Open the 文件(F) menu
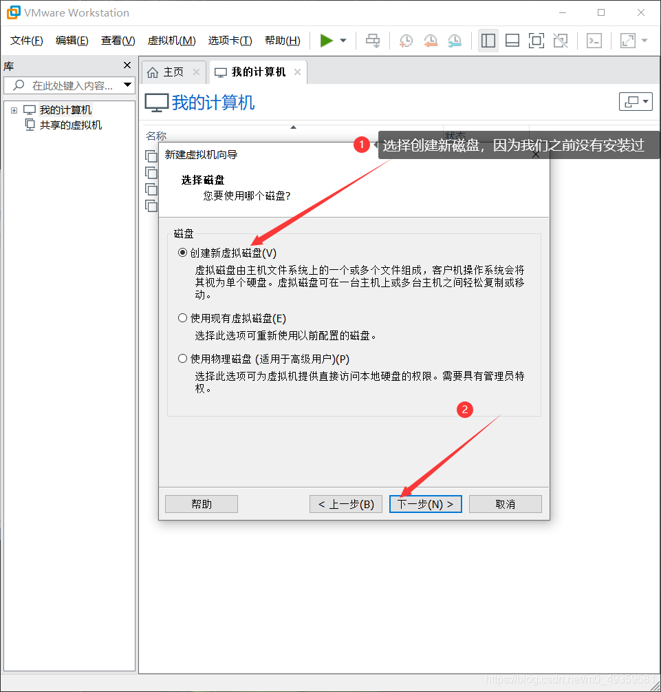The width and height of the screenshot is (661, 692). click(x=26, y=41)
